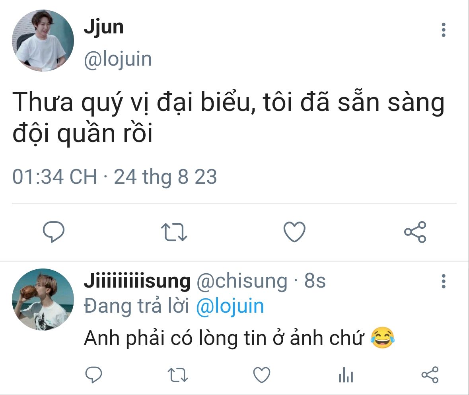Screen dimensions: 469x395
Task: Retweet Jjun's main tweet
Action: pyautogui.click(x=174, y=232)
